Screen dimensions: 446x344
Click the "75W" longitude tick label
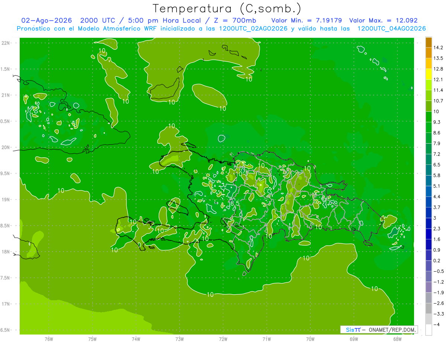[x=93, y=339]
